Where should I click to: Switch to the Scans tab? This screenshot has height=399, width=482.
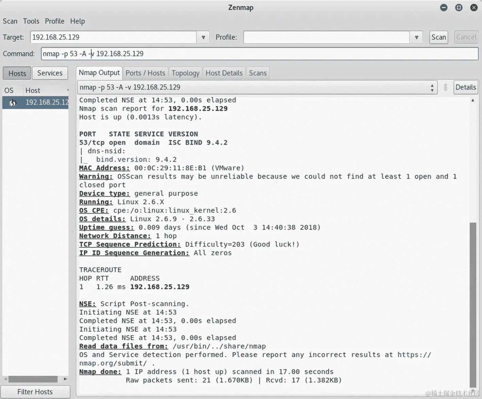[x=257, y=73]
